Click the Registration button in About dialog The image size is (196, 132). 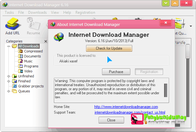[149, 71]
